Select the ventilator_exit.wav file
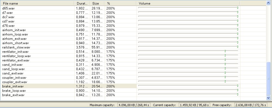This screenshot has width=272, height=108. point(16,60)
